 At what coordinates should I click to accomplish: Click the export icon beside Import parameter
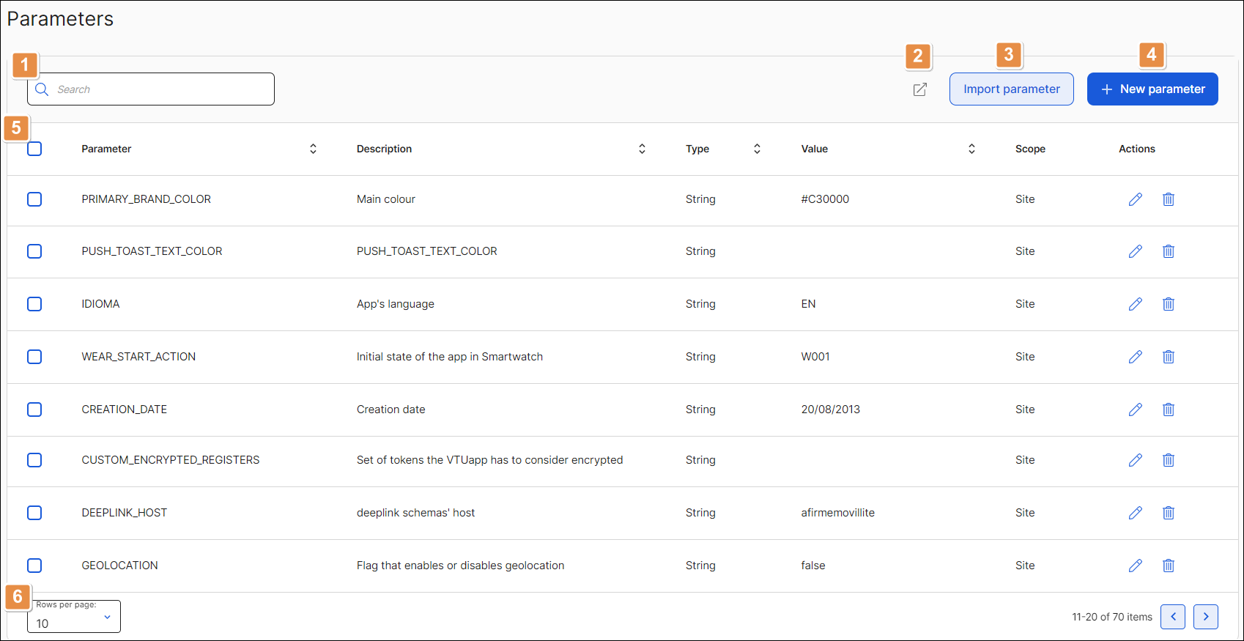pos(919,89)
